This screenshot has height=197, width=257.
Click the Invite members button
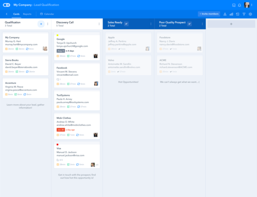(x=209, y=14)
